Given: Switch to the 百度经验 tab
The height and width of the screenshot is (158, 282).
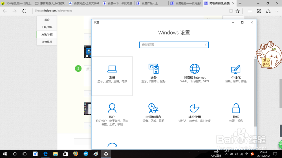Looking at the screenshot, I should click(x=186, y=3).
